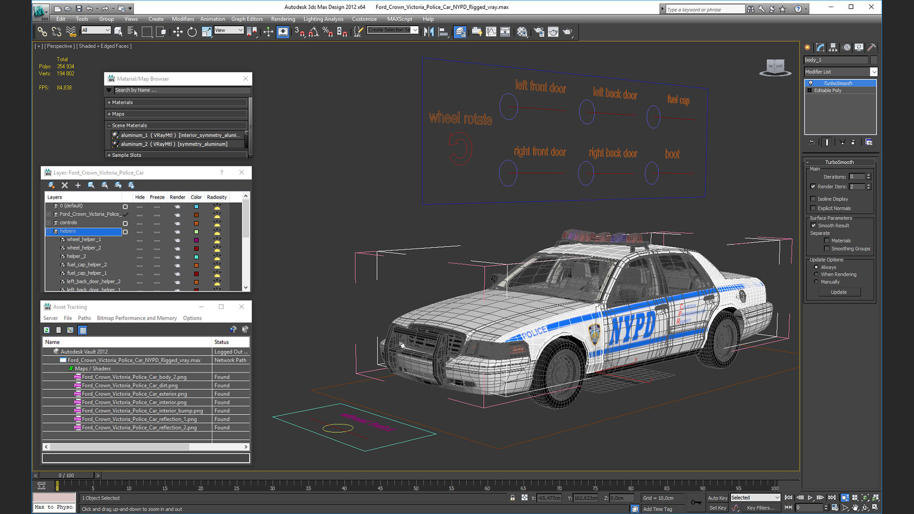Select the Select and Link tool

[x=42, y=32]
